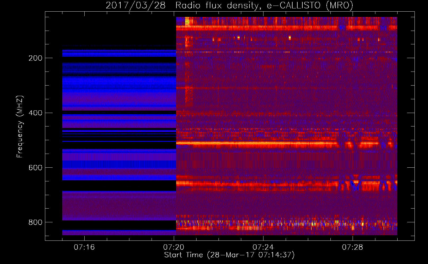This screenshot has height=264, width=428.
Task: Click the 07:24 time tick label
Action: [263, 247]
